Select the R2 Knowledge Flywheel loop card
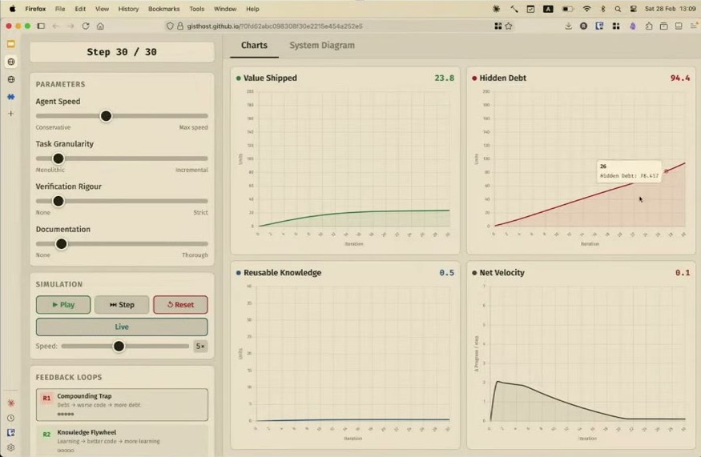 pyautogui.click(x=122, y=440)
